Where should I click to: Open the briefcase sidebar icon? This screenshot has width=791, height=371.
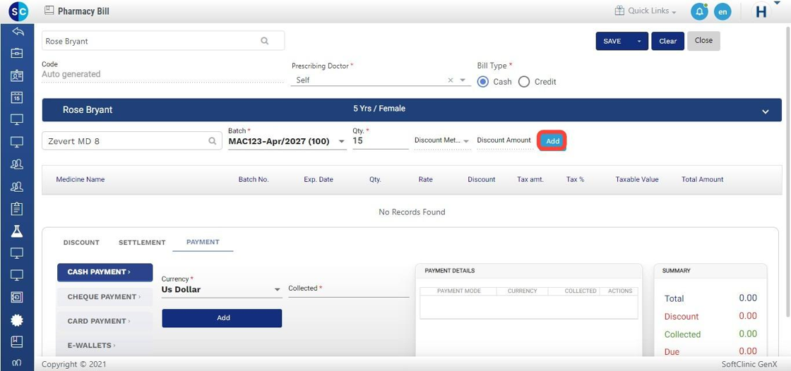(17, 53)
